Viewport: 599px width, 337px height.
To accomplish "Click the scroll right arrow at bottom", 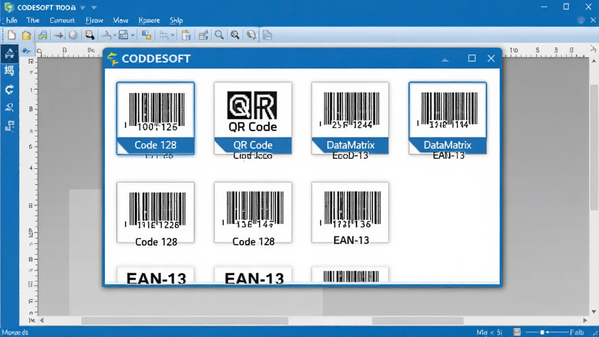I will [x=585, y=321].
